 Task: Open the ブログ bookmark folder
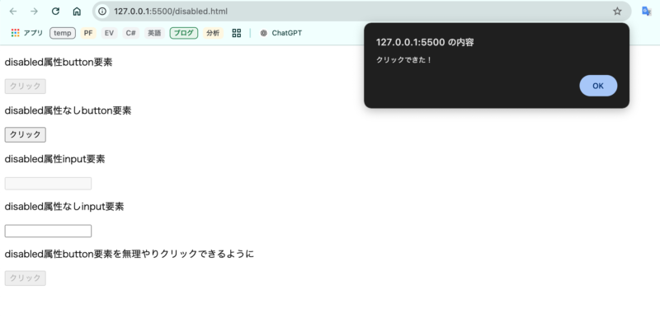[184, 33]
